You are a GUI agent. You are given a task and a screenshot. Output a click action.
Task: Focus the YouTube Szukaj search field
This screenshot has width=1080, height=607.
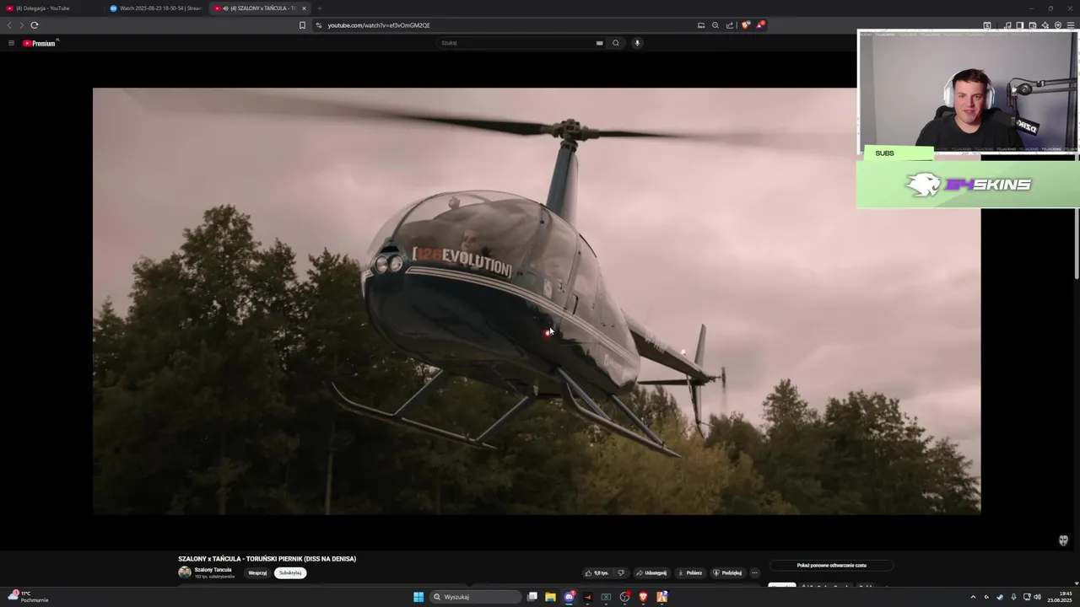[515, 43]
